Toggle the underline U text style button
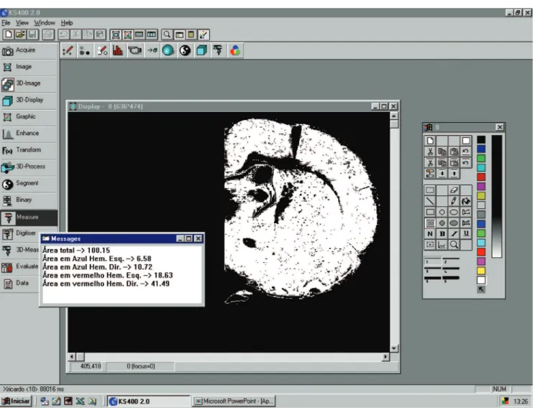This screenshot has width=535, height=410. [466, 234]
